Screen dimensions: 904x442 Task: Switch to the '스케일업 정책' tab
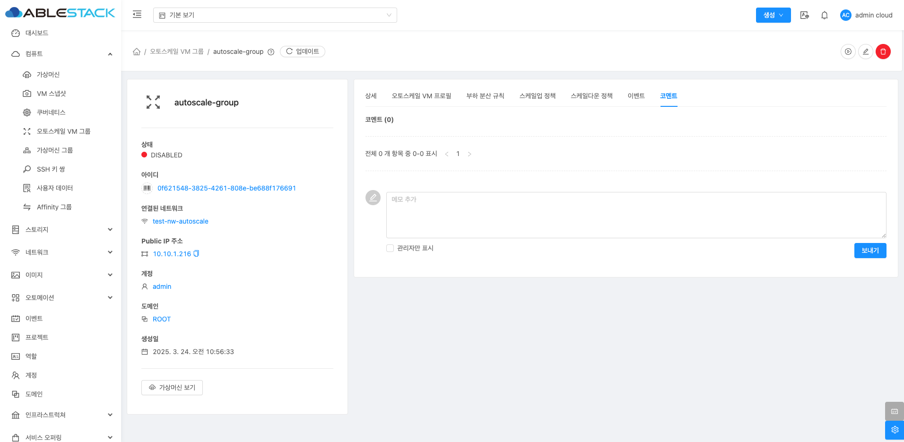(537, 96)
